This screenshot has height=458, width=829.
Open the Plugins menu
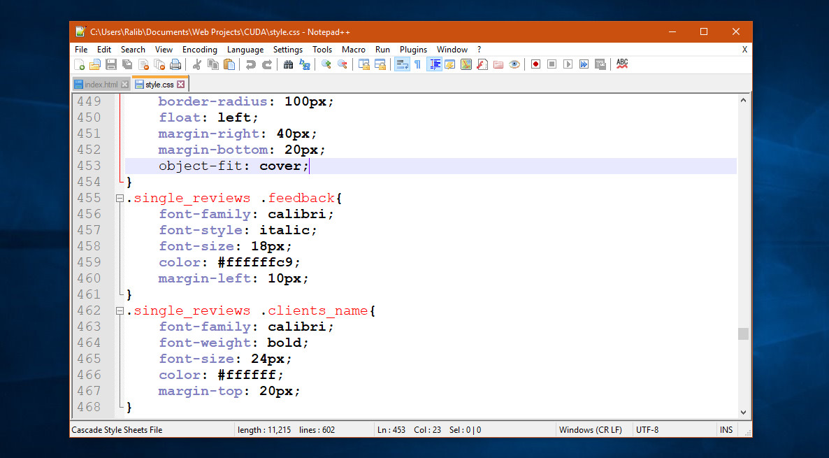[413, 50]
